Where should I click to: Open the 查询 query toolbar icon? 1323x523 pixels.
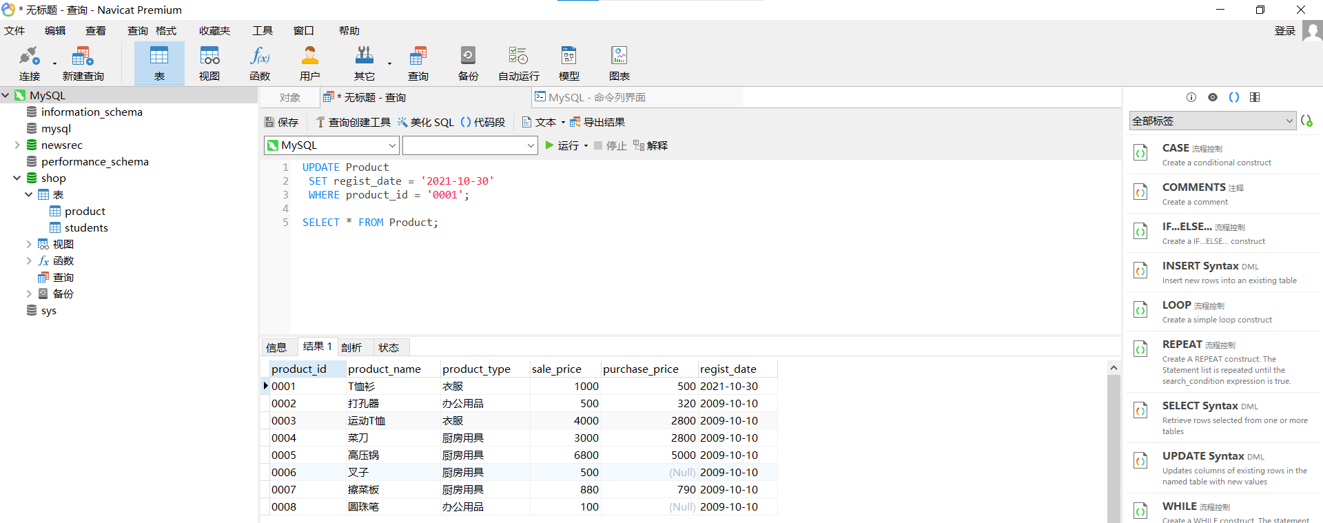click(x=418, y=63)
